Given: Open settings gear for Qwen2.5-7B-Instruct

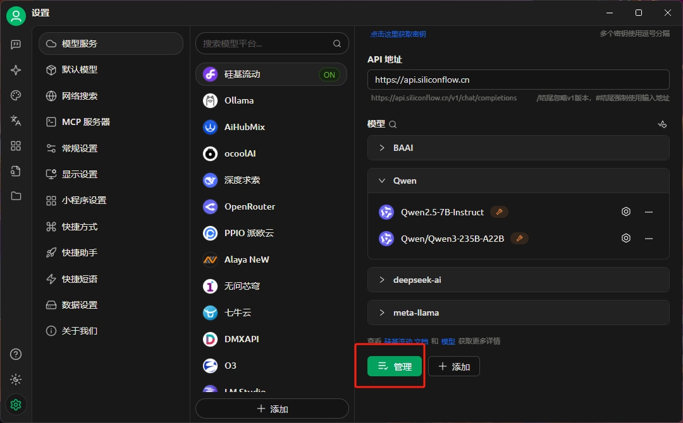Looking at the screenshot, I should 626,211.
